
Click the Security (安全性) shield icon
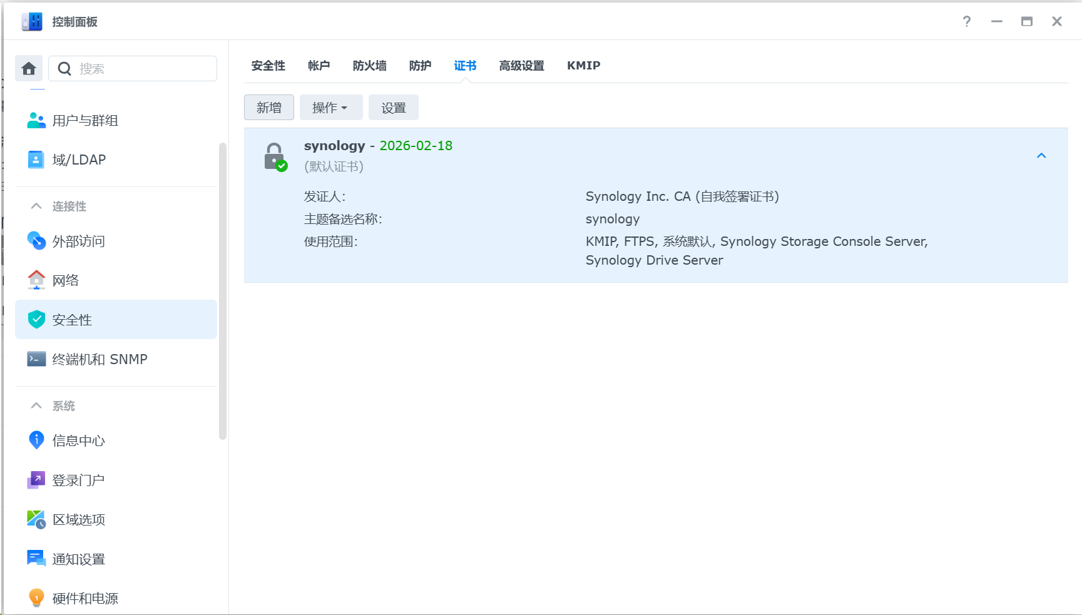coord(36,320)
